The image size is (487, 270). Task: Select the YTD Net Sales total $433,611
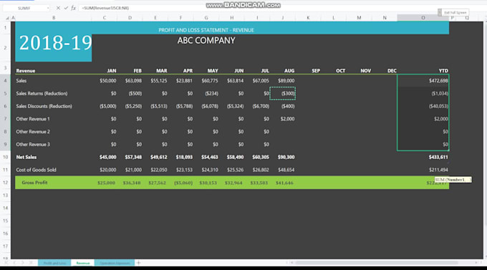pyautogui.click(x=438, y=157)
